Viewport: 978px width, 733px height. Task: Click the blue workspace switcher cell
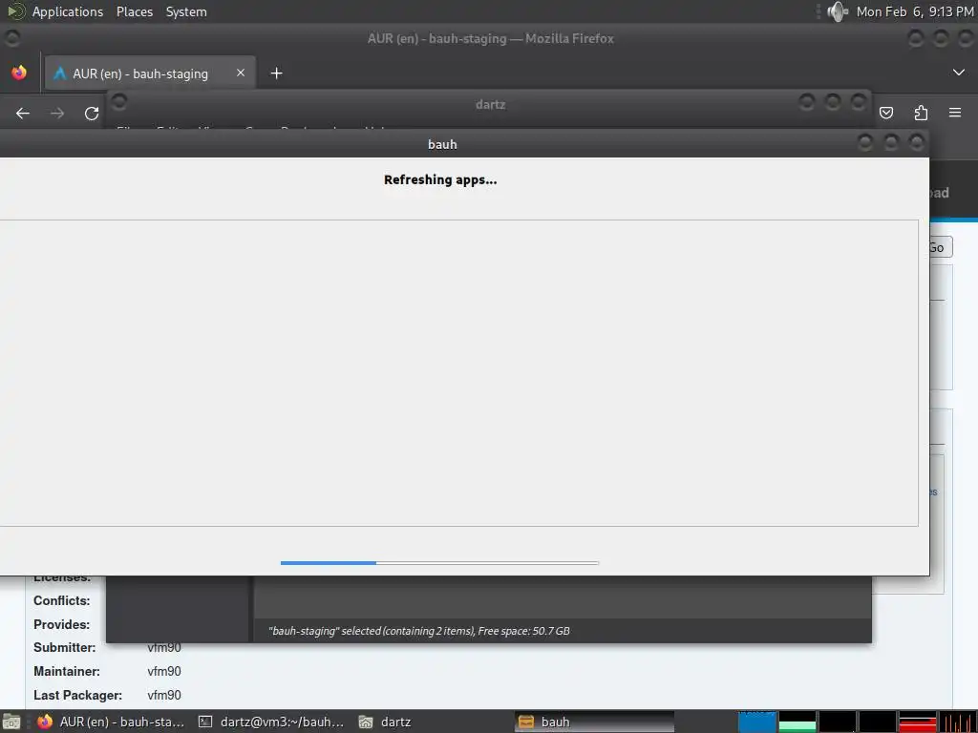[x=757, y=722]
